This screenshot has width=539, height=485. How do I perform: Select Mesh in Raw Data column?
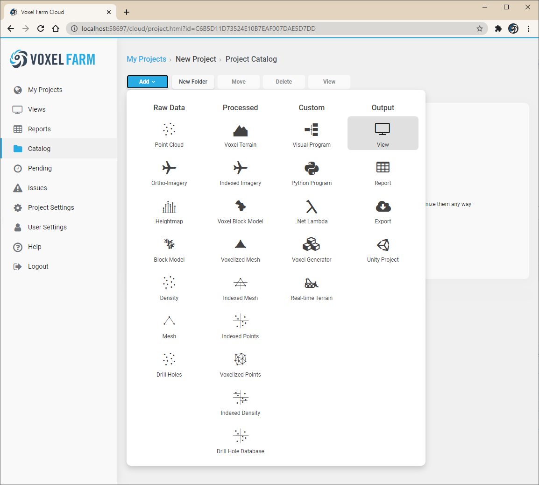(x=169, y=327)
